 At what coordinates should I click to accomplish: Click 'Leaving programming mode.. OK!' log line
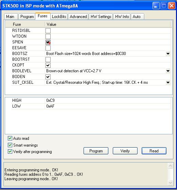31,179
